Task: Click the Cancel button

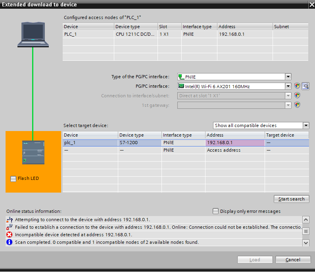Action: pyautogui.click(x=293, y=260)
